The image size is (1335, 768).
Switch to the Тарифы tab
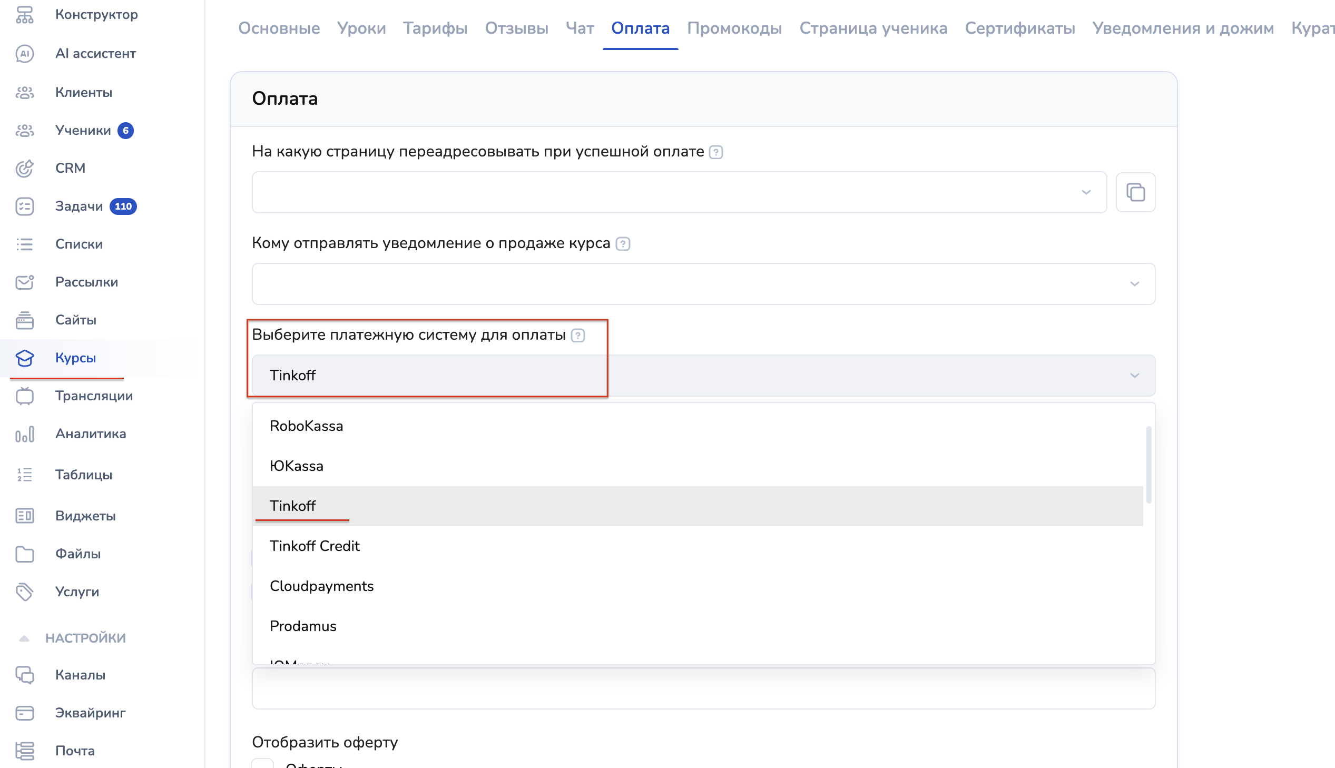435,28
